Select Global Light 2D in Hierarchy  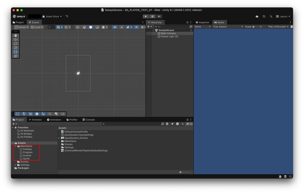(x=169, y=36)
